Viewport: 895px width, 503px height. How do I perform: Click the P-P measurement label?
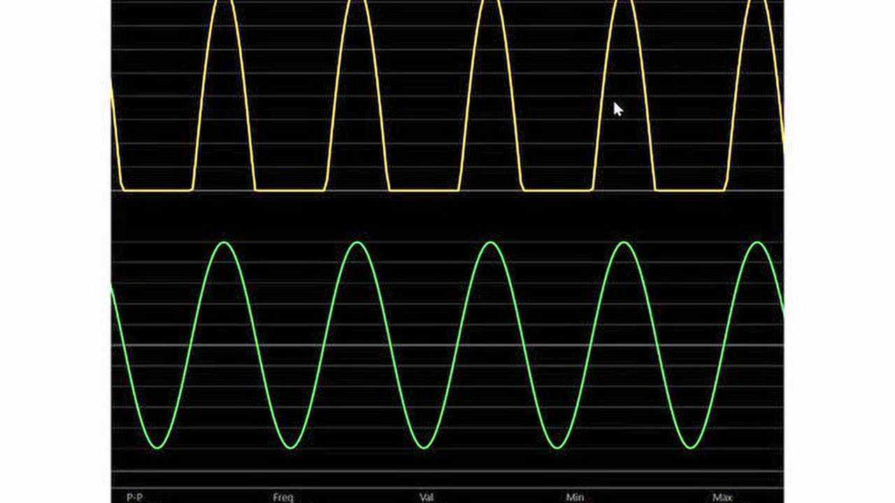(135, 497)
